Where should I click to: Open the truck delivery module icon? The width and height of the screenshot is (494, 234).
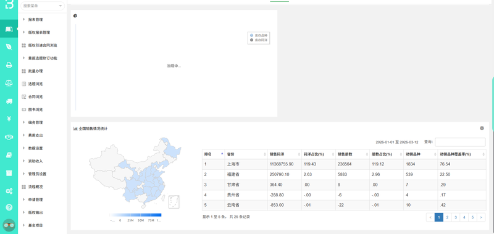coord(9,101)
